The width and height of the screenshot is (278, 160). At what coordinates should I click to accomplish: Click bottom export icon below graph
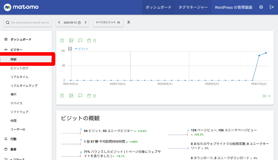(x=62, y=96)
